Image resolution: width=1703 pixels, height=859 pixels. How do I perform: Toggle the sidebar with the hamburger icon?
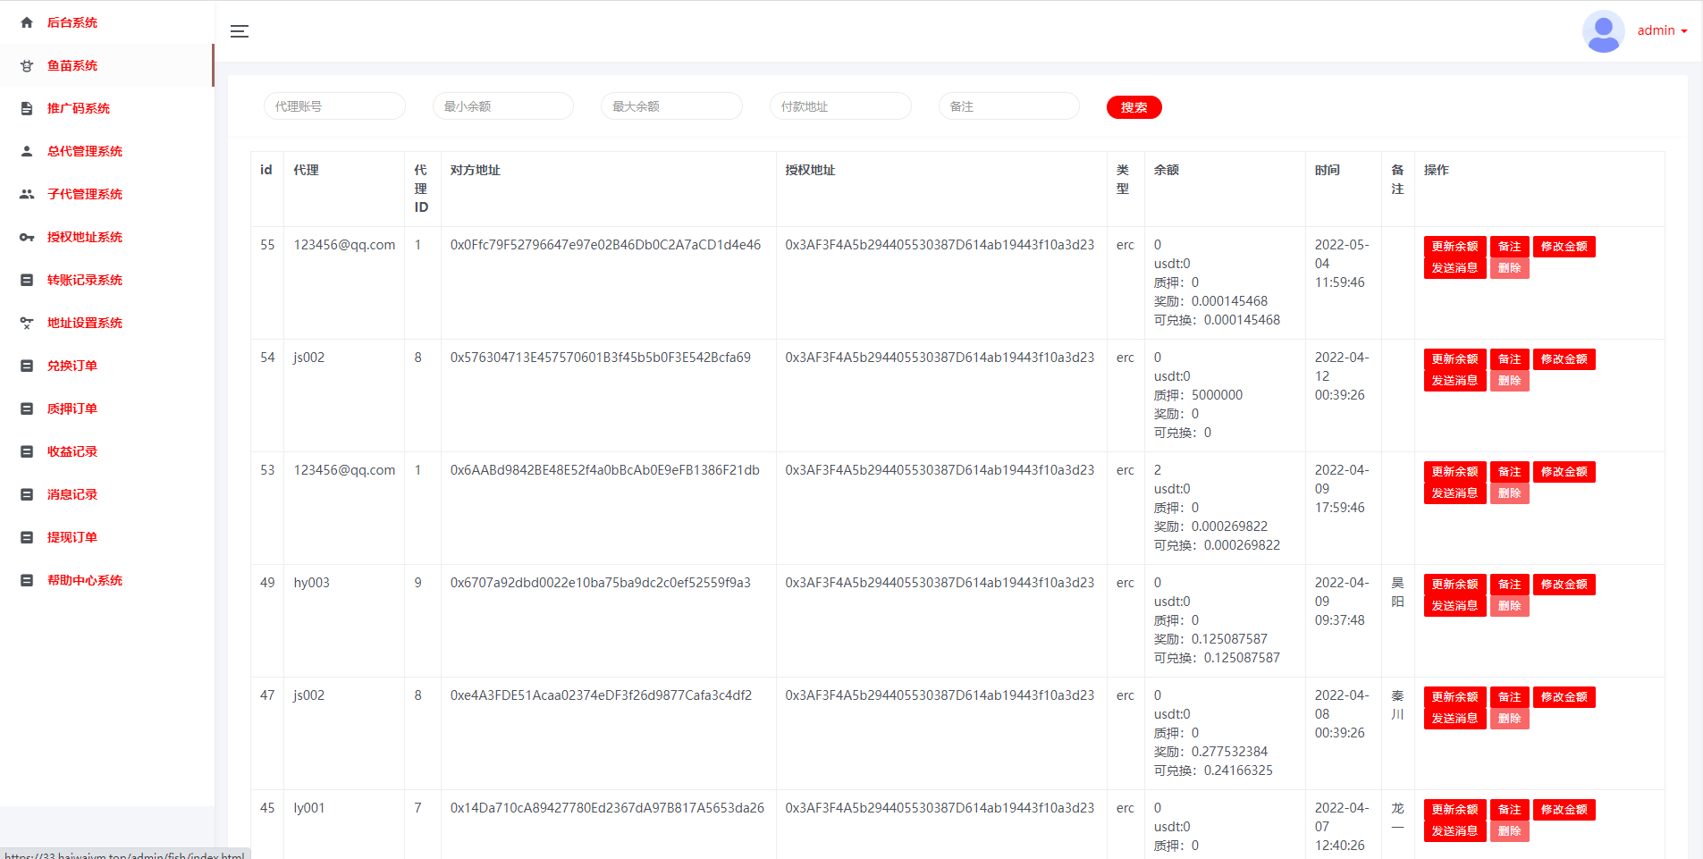(239, 31)
